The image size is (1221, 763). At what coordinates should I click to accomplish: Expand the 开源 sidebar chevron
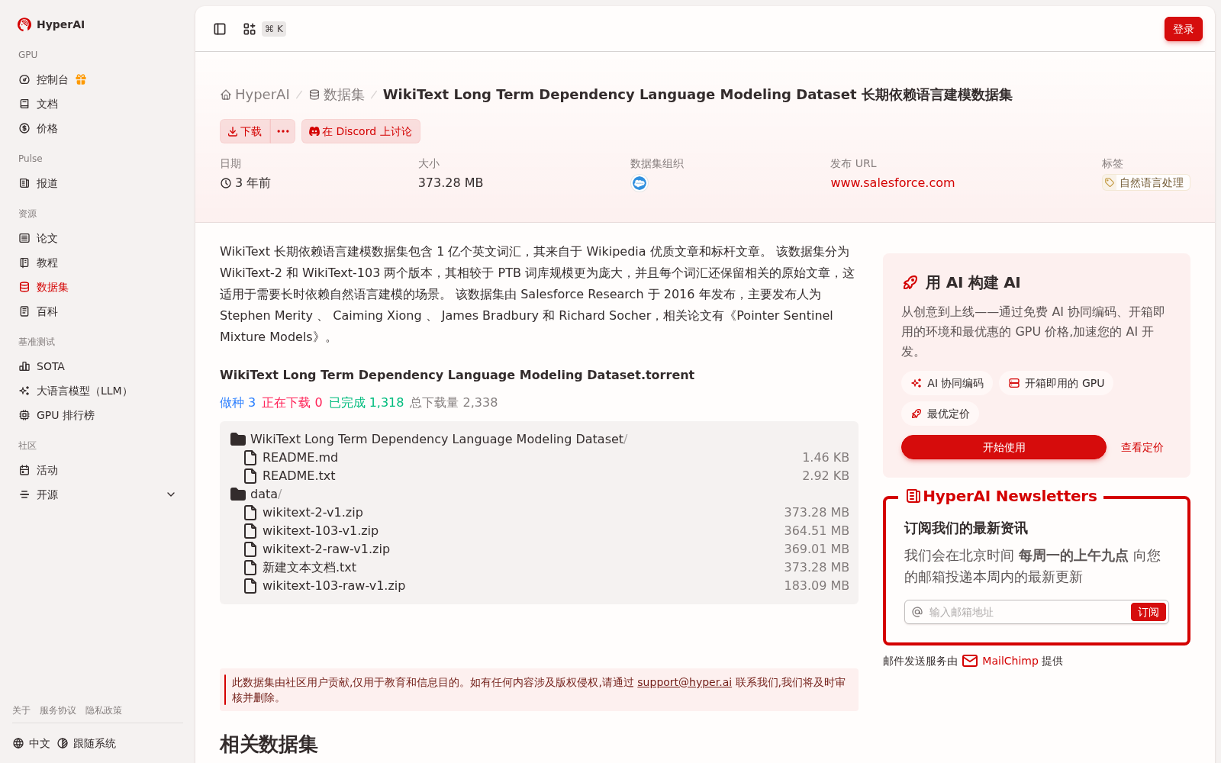[171, 494]
